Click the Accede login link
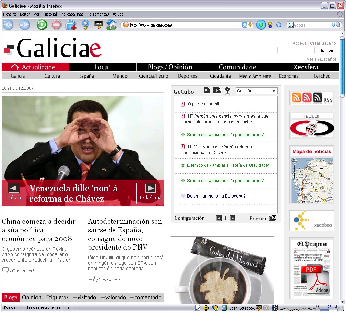Viewport: 346px width, 313px height. (299, 43)
